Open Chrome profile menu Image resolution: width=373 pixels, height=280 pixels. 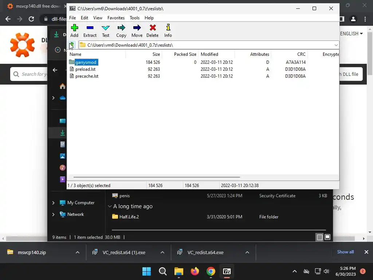(353, 19)
